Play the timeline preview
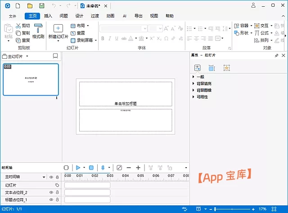 tap(78, 167)
